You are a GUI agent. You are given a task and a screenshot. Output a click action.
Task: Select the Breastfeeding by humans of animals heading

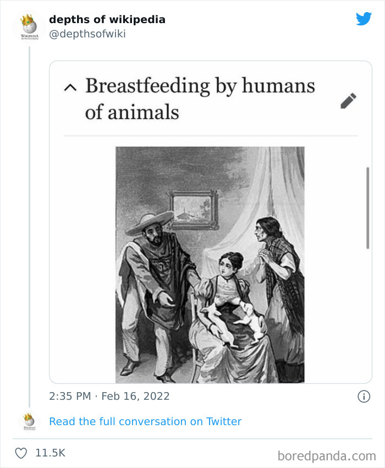pyautogui.click(x=200, y=100)
